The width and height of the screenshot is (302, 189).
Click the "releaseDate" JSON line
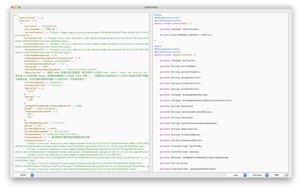coord(51,135)
